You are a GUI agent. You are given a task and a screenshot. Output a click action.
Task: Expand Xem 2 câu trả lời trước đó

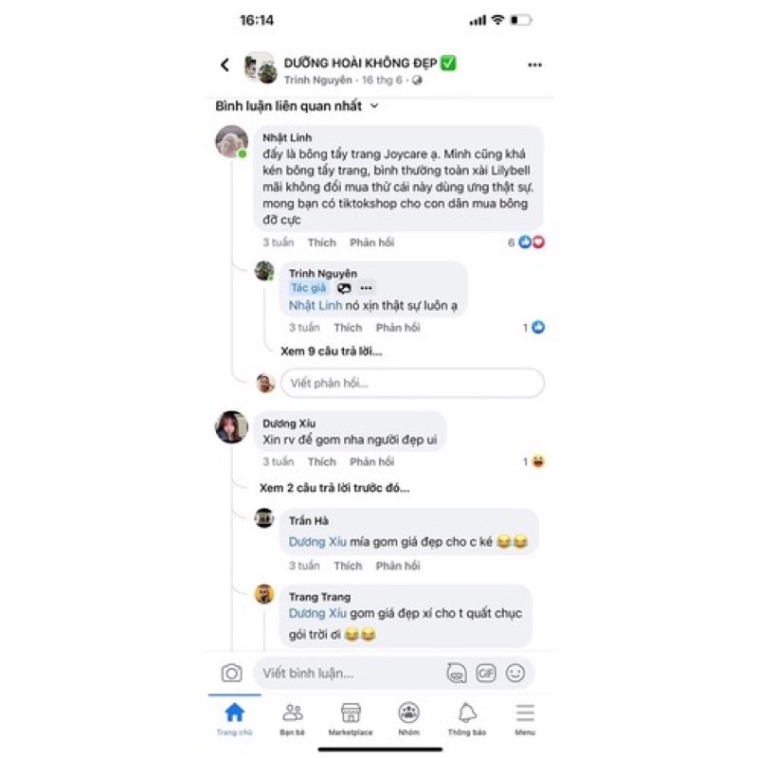(x=334, y=488)
